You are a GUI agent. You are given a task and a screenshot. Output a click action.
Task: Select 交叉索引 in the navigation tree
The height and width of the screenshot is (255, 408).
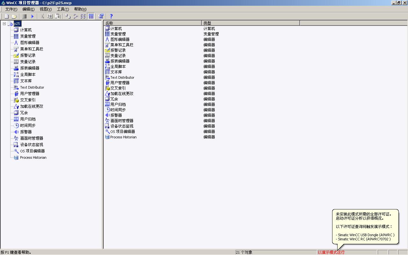point(28,100)
